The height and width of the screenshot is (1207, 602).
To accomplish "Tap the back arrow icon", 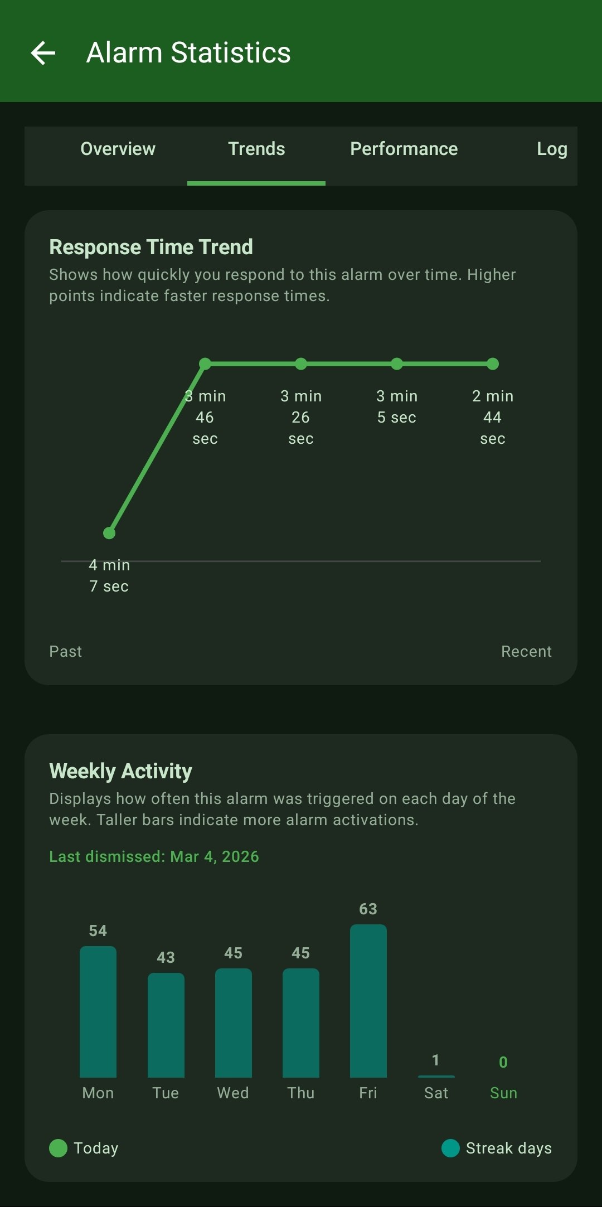I will click(43, 53).
